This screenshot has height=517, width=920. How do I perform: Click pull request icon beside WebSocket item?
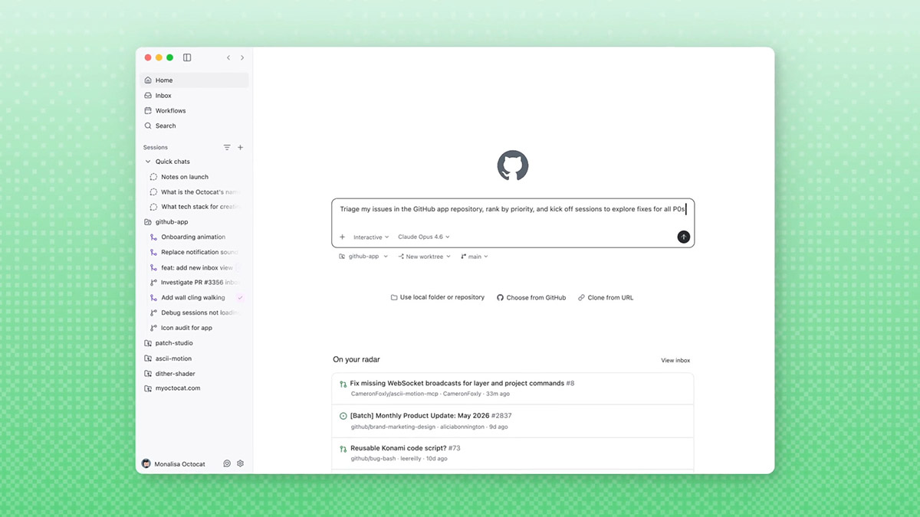click(x=343, y=384)
